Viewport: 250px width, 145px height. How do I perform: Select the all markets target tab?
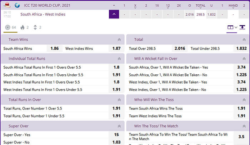point(10,27)
